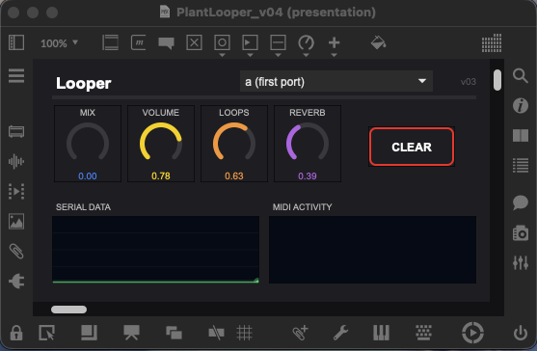Viewport: 537px width, 351px height.
Task: Add a comment box from toolbar
Action: click(167, 43)
